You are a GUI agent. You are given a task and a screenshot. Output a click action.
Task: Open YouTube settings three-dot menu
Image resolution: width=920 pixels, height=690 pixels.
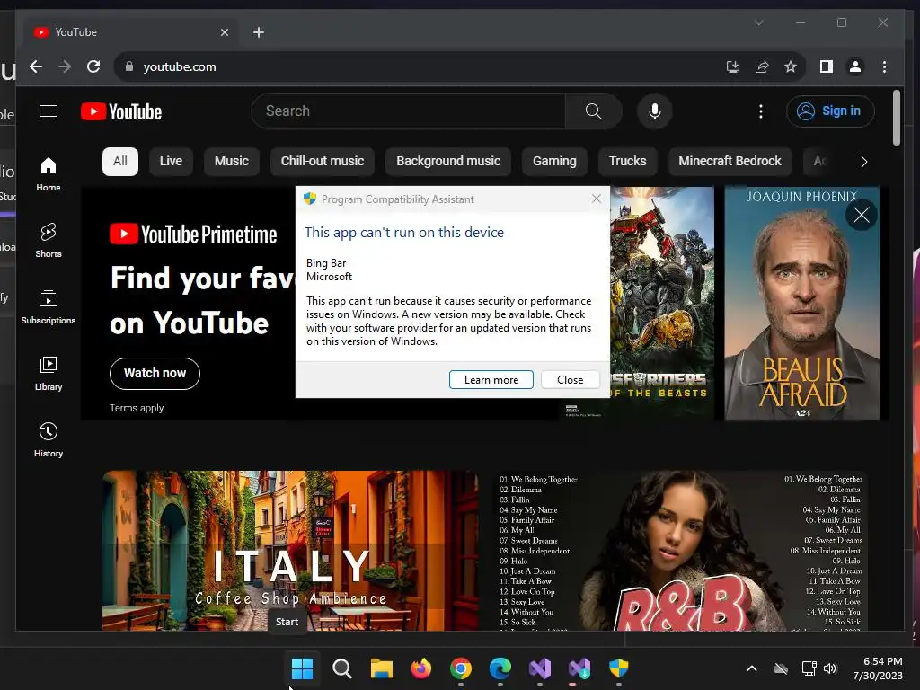[x=760, y=111]
